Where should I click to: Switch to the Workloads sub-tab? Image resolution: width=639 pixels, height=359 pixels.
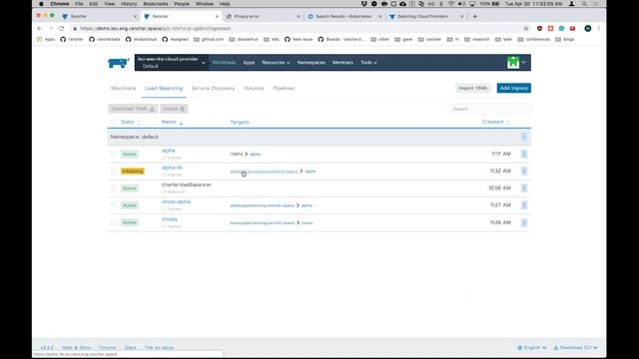coord(124,89)
